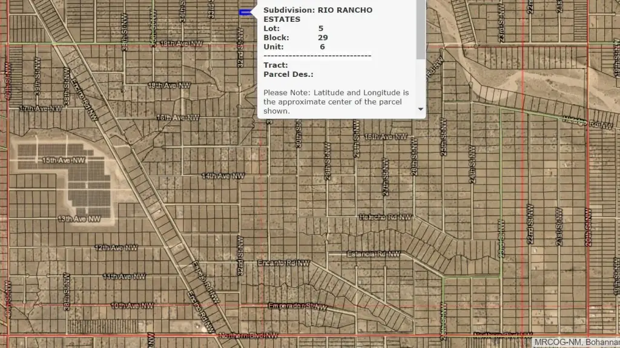620x348 pixels.
Task: Select the Estancia Rd NW label
Action: pyautogui.click(x=373, y=254)
